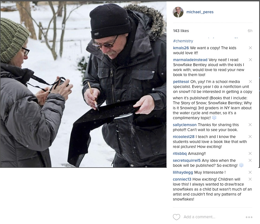The height and width of the screenshot is (224, 260).
Task: Click the snowflake photo of the two people
Action: click(84, 85)
